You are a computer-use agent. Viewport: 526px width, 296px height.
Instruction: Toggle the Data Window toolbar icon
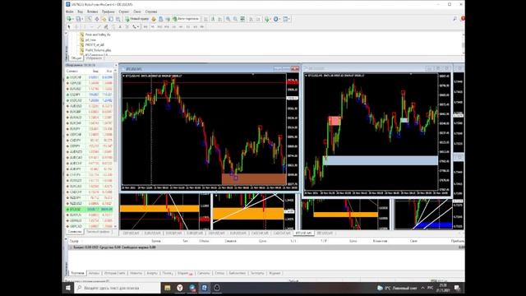tap(97, 19)
